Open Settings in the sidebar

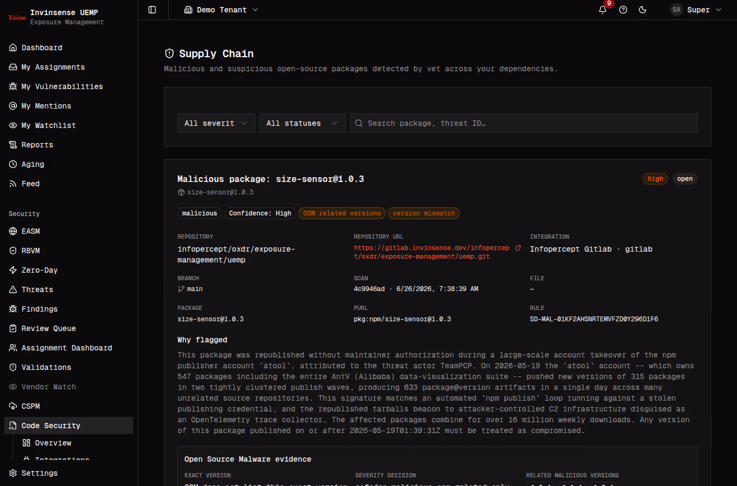[x=69, y=473]
